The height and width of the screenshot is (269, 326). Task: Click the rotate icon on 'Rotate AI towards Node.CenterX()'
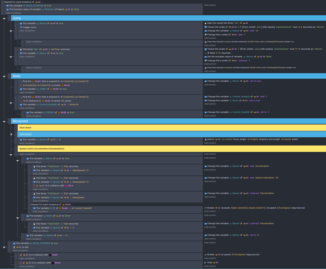click(x=205, y=208)
